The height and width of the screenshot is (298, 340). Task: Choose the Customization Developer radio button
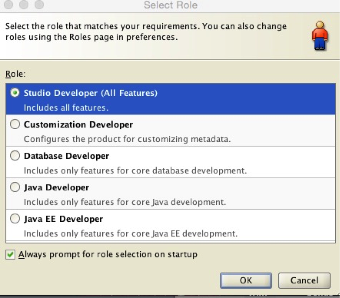(15, 124)
